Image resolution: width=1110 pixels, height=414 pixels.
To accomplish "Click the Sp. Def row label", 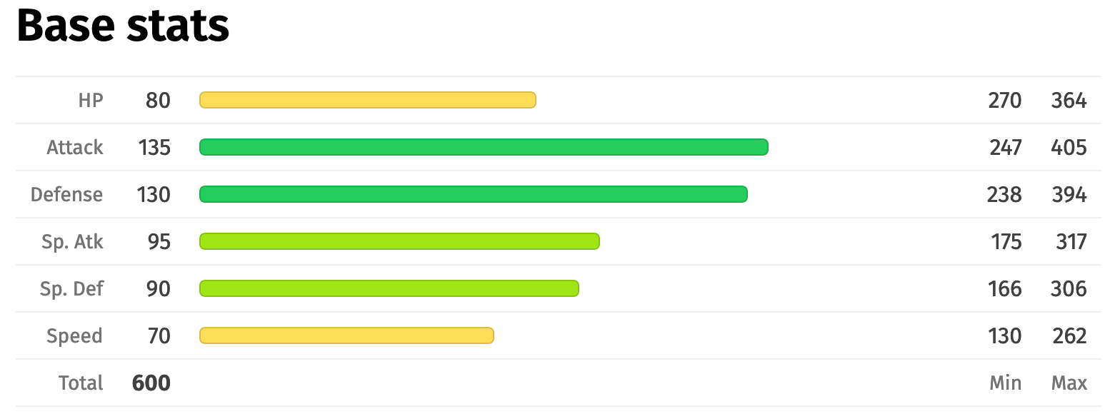I will [71, 289].
